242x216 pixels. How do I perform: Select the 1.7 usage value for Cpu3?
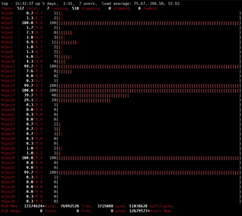(30, 28)
